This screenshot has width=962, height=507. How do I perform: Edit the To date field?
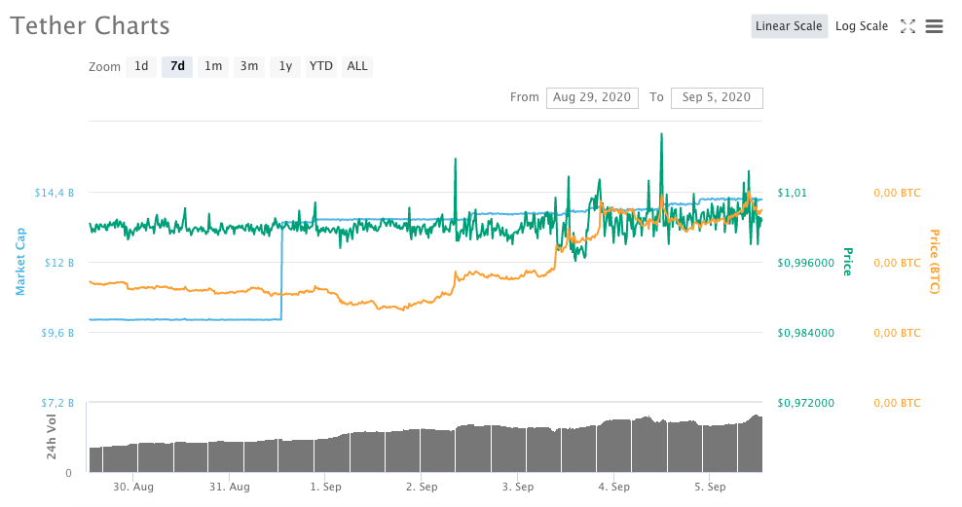click(x=717, y=97)
